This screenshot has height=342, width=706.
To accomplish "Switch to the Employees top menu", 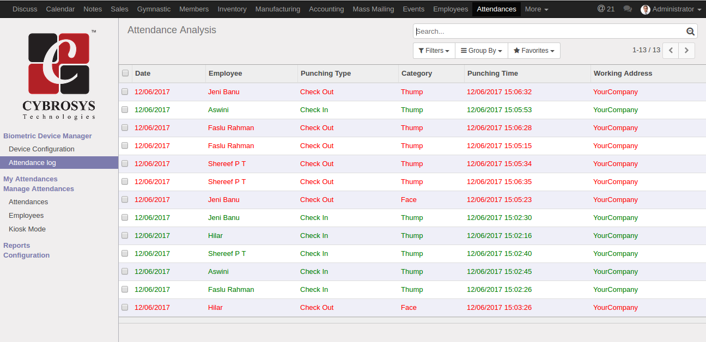I will [x=451, y=9].
